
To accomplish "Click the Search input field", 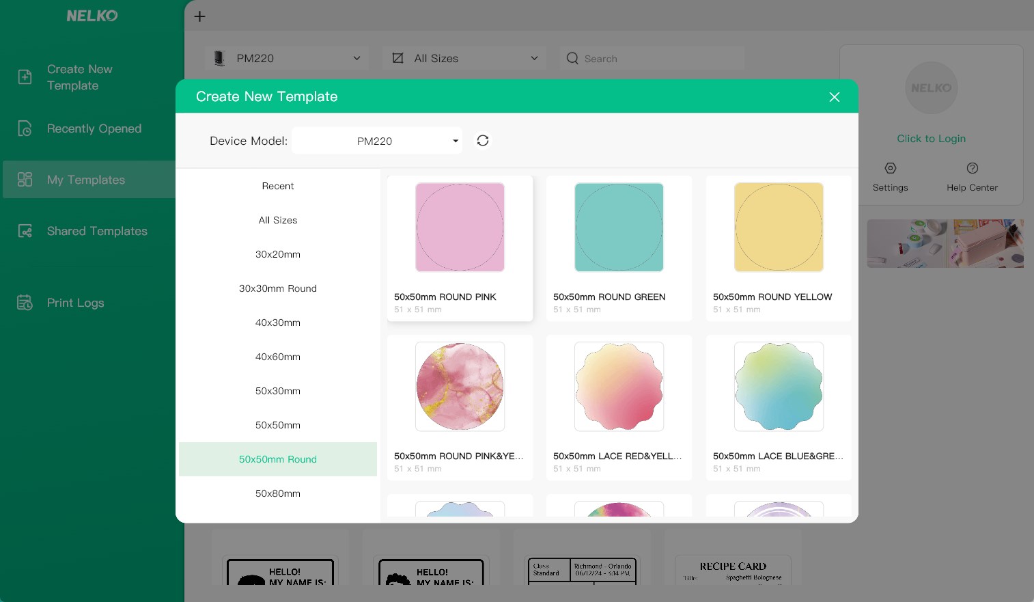I will click(652, 59).
